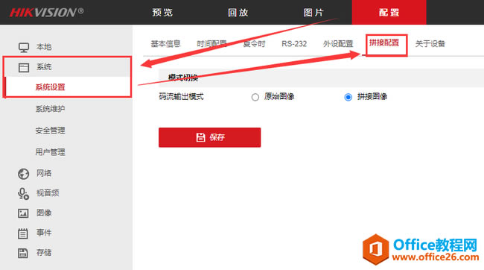Open the 图片 picture tab
The width and height of the screenshot is (484, 270).
pyautogui.click(x=313, y=13)
